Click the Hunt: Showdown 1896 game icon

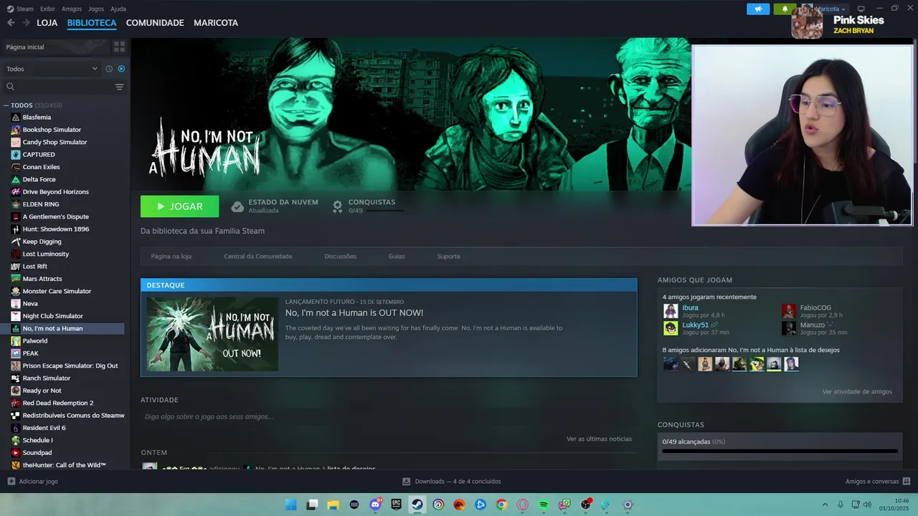coord(16,229)
